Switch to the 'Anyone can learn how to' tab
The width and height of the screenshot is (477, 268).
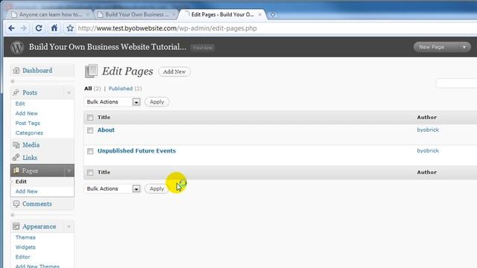click(50, 15)
